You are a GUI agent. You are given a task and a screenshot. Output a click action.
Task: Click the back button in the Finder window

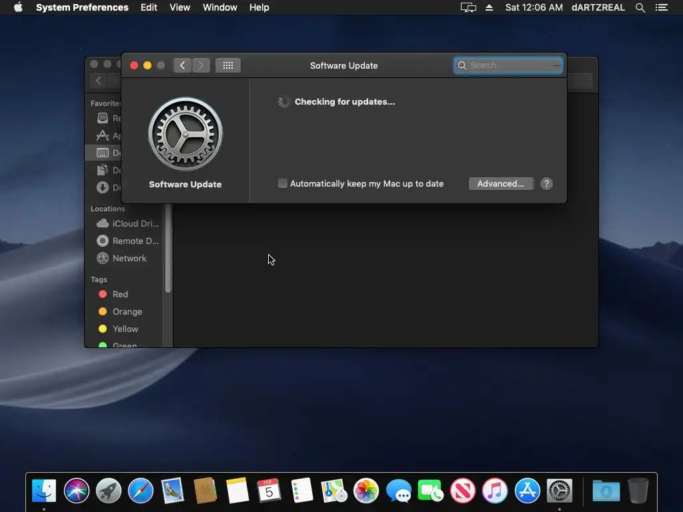coord(99,81)
